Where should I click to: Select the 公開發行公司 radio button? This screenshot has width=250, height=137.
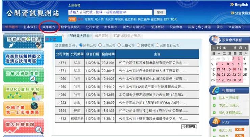(157, 45)
